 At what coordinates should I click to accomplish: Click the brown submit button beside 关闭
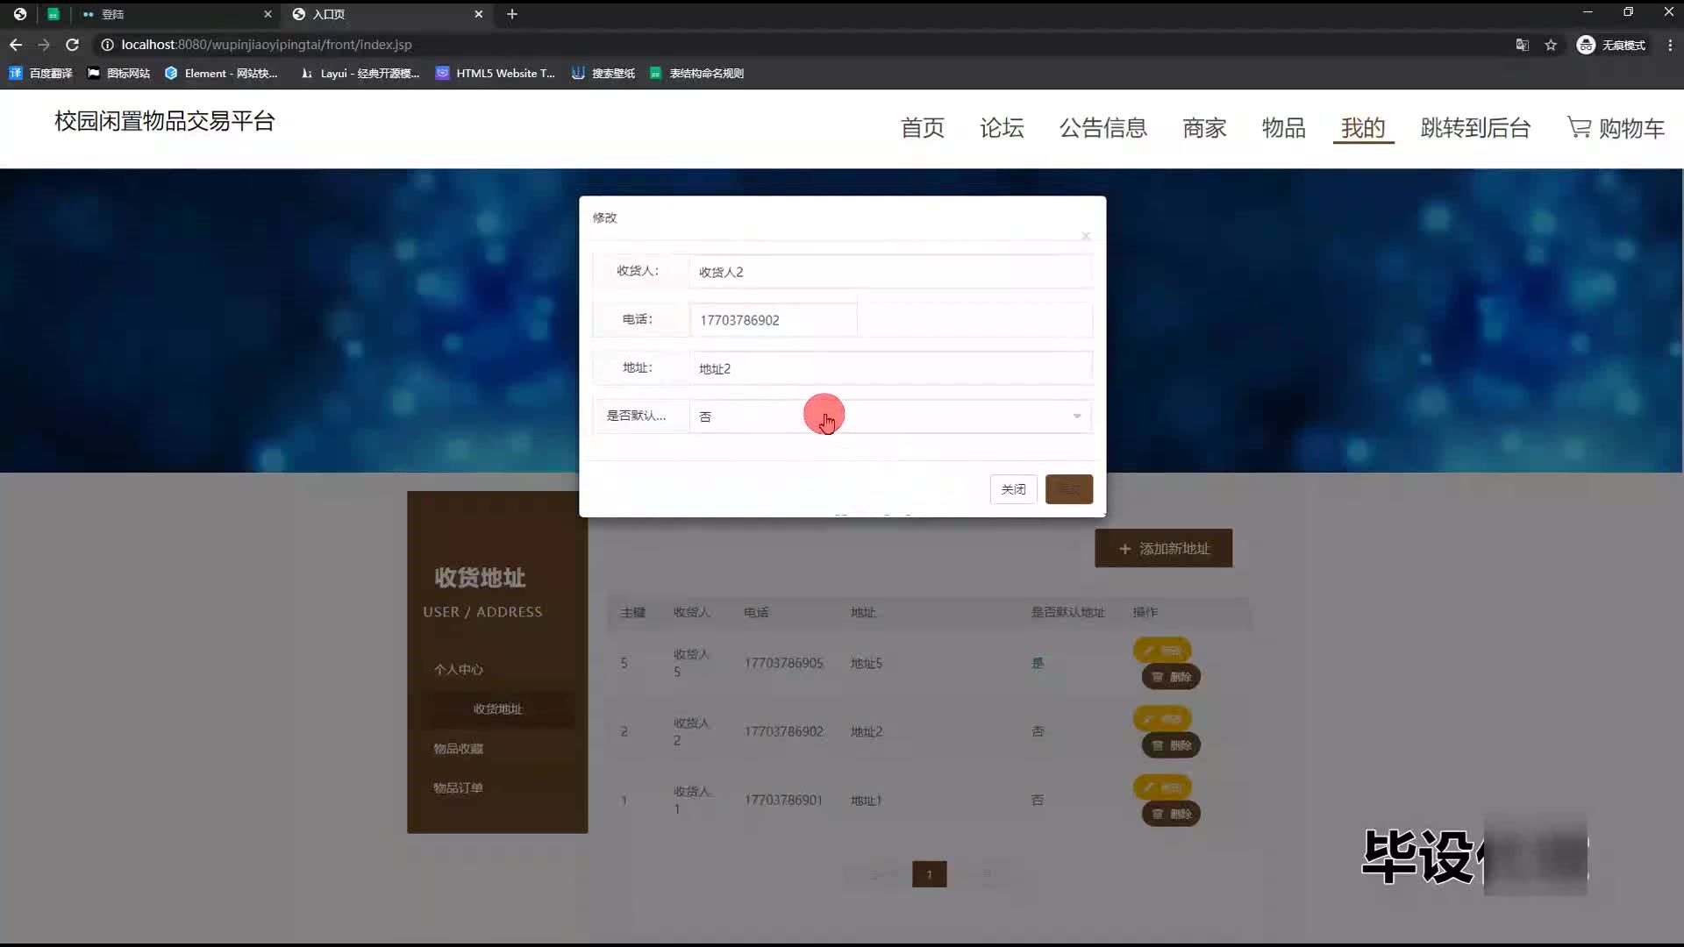tap(1068, 489)
